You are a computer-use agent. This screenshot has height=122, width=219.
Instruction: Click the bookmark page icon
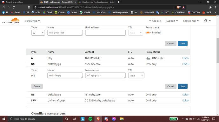pyautogui.click(x=29, y=7)
